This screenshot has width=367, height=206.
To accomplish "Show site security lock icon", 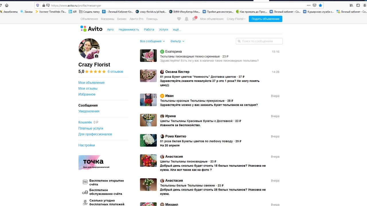I will click(44, 5).
